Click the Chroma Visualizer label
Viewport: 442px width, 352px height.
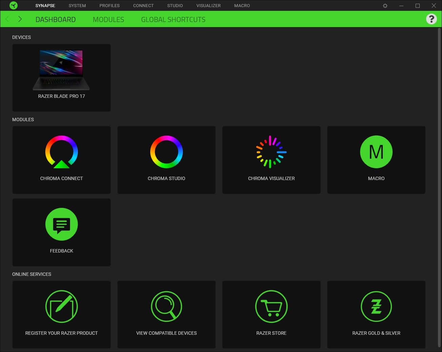(271, 178)
